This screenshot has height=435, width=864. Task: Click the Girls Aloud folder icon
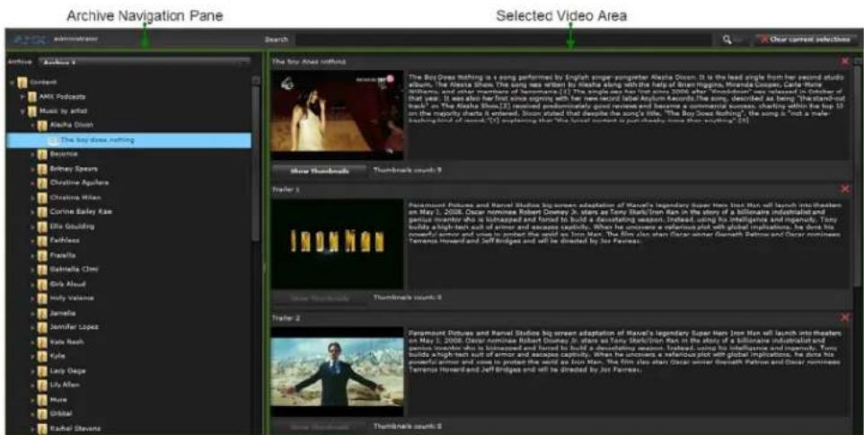click(x=41, y=285)
